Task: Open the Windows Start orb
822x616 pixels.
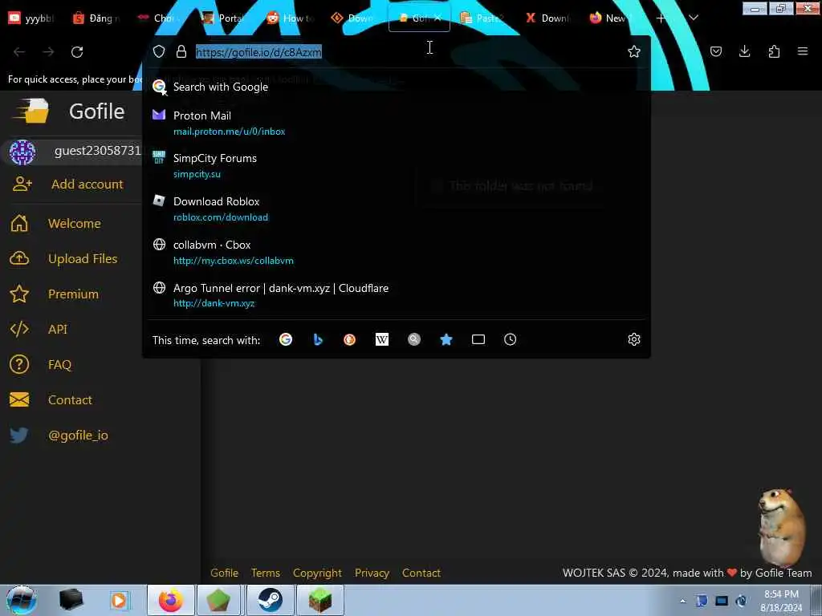Action: 22,601
